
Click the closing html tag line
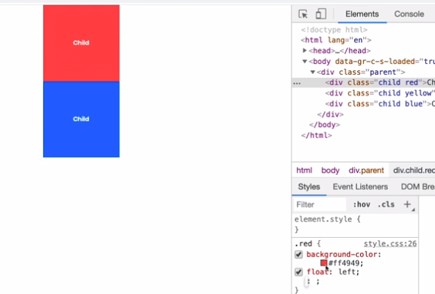point(316,135)
